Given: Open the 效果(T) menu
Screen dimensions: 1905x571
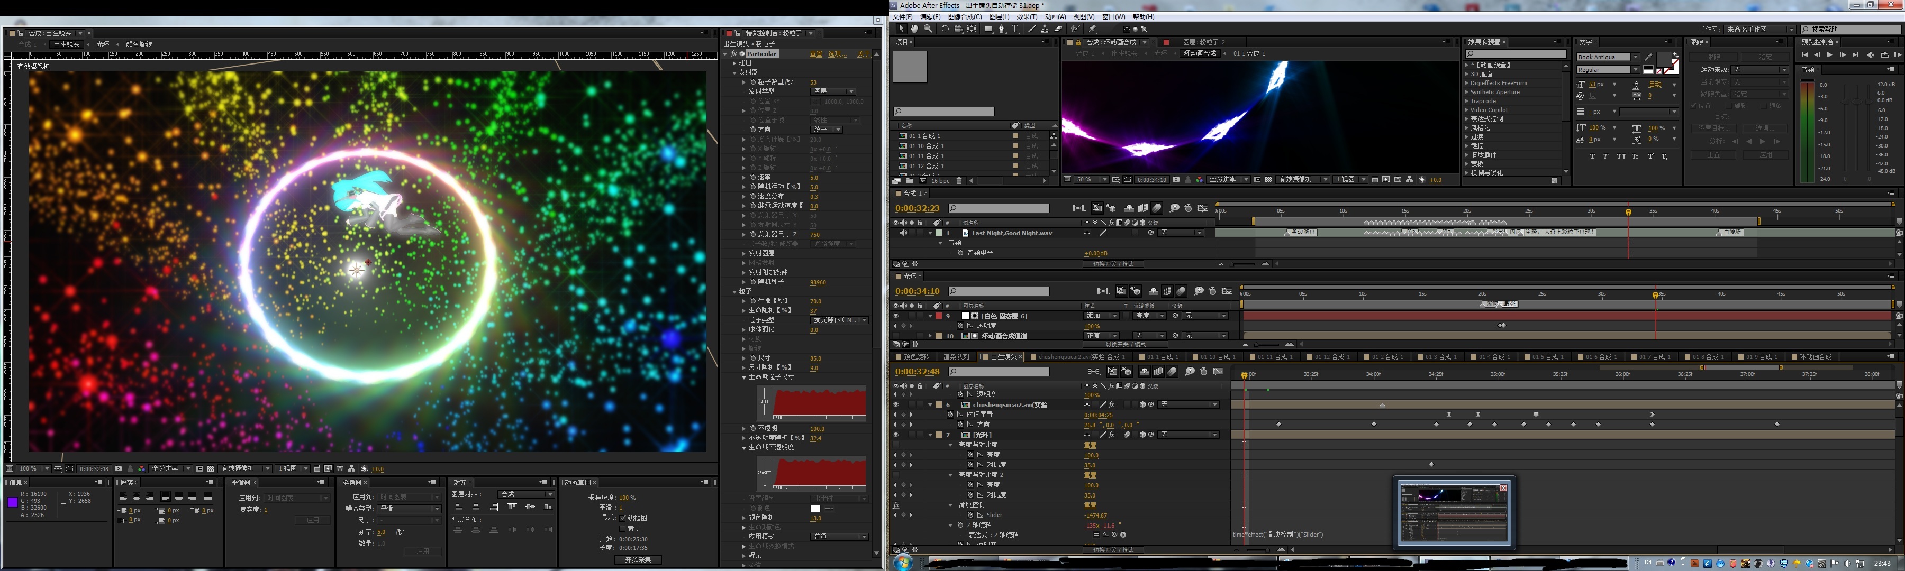Looking at the screenshot, I should pyautogui.click(x=1027, y=17).
